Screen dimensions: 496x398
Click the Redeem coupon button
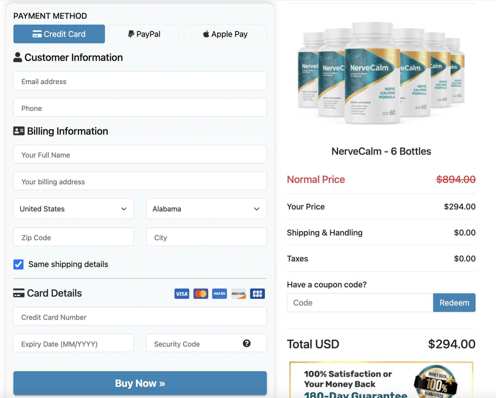click(454, 302)
